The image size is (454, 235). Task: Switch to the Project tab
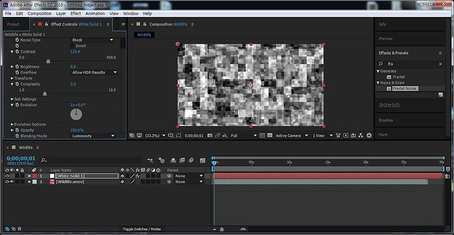click(x=13, y=25)
